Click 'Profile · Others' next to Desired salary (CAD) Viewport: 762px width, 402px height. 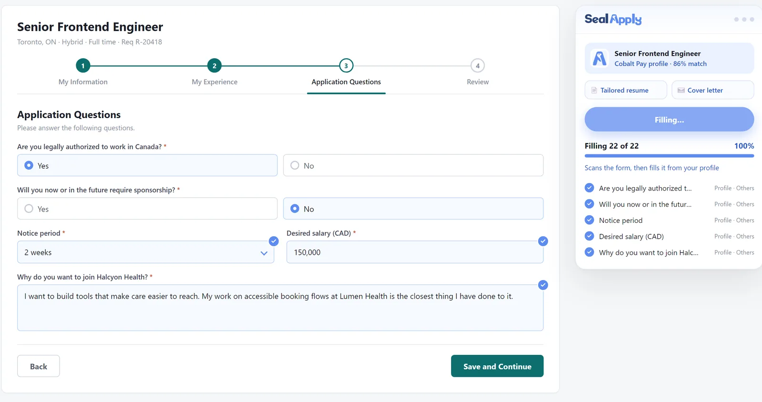click(x=734, y=236)
